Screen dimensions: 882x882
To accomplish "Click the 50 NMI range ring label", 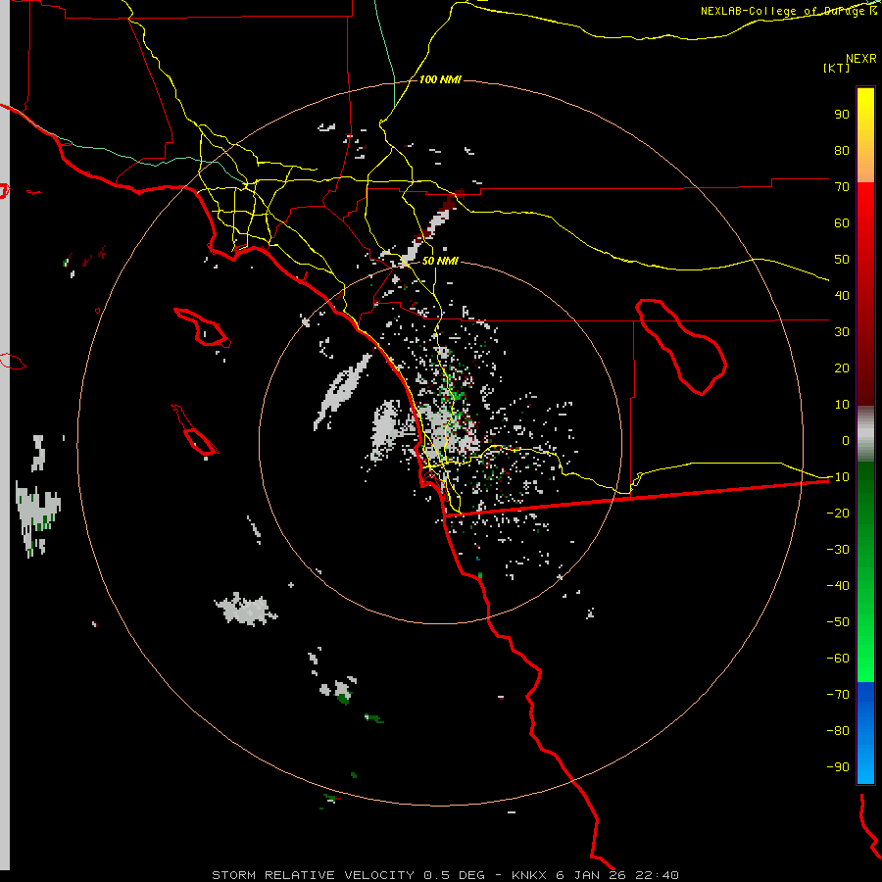I will pos(440,261).
